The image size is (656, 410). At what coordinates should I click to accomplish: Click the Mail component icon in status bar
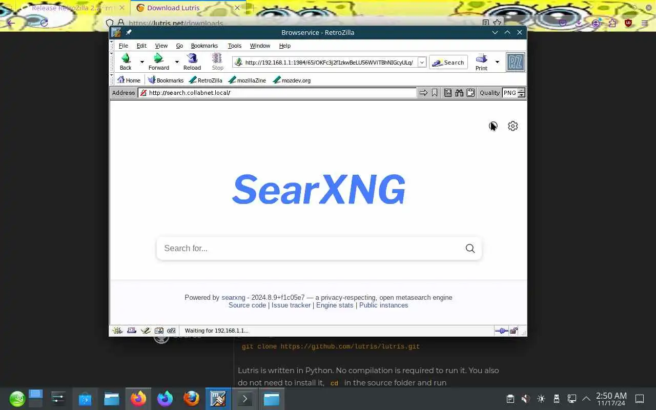132,331
